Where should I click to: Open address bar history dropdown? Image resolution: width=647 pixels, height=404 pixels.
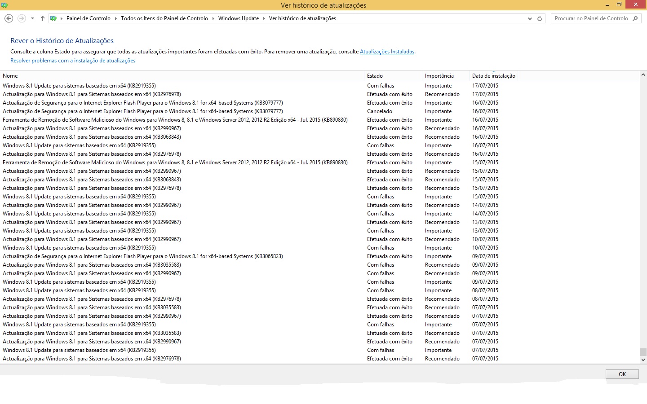pyautogui.click(x=530, y=18)
